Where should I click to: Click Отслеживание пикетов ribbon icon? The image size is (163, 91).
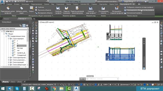pyautogui.click(x=103, y=10)
